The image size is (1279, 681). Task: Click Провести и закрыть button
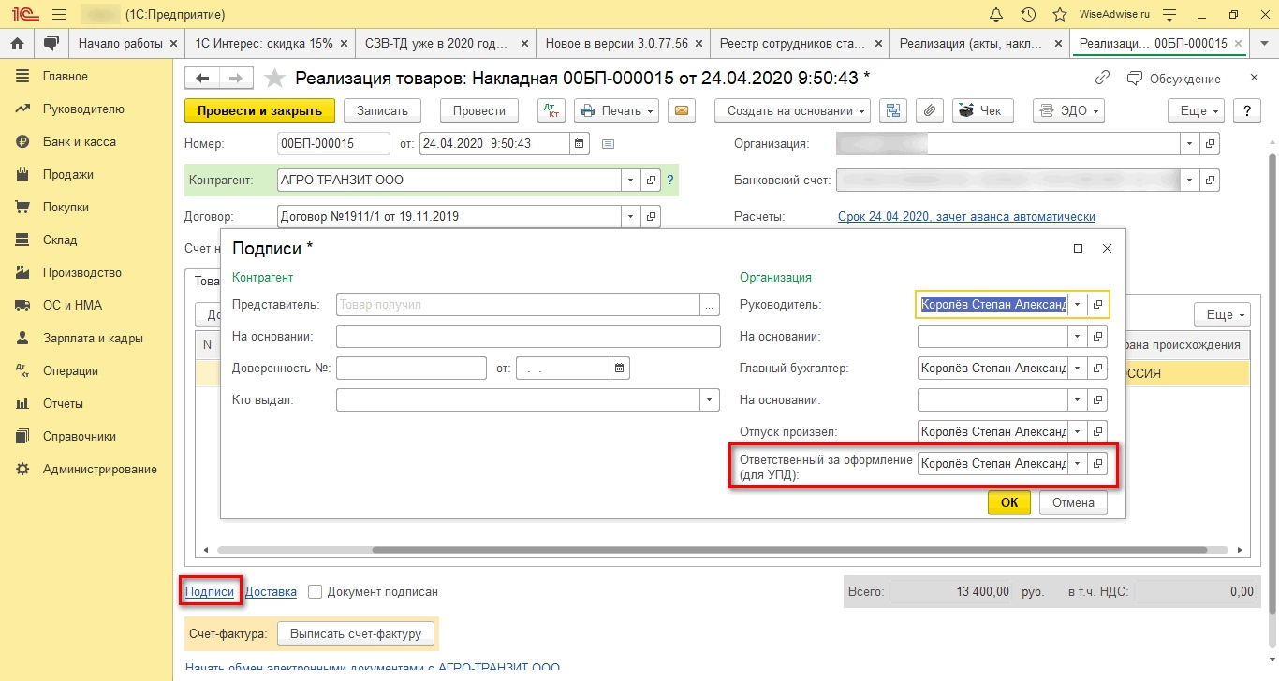[x=259, y=110]
